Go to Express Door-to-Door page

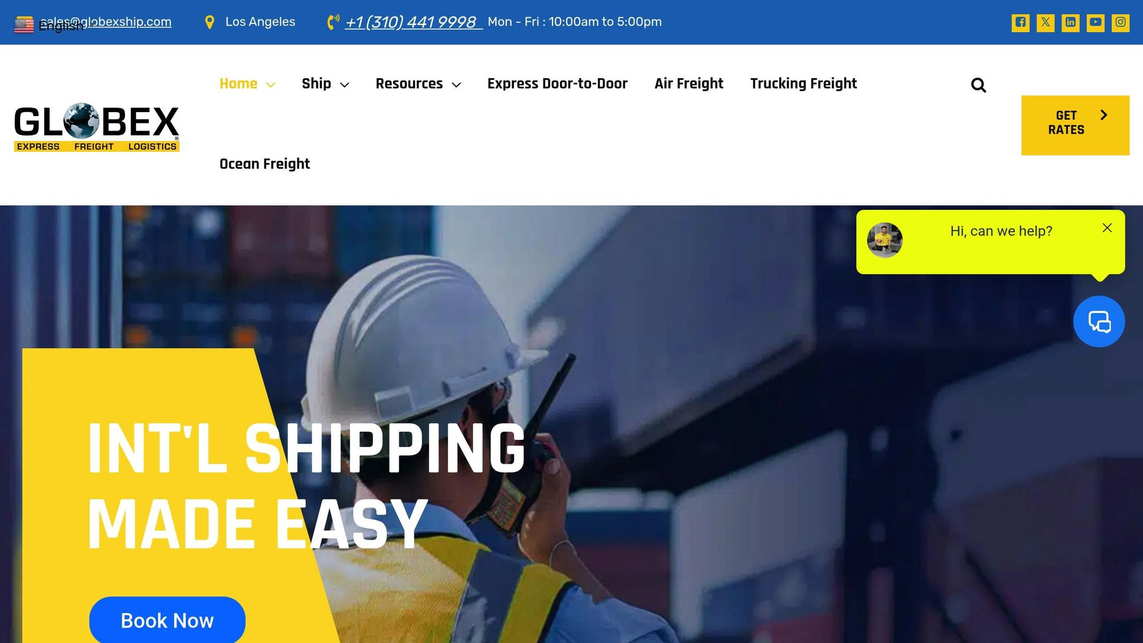[x=557, y=84]
